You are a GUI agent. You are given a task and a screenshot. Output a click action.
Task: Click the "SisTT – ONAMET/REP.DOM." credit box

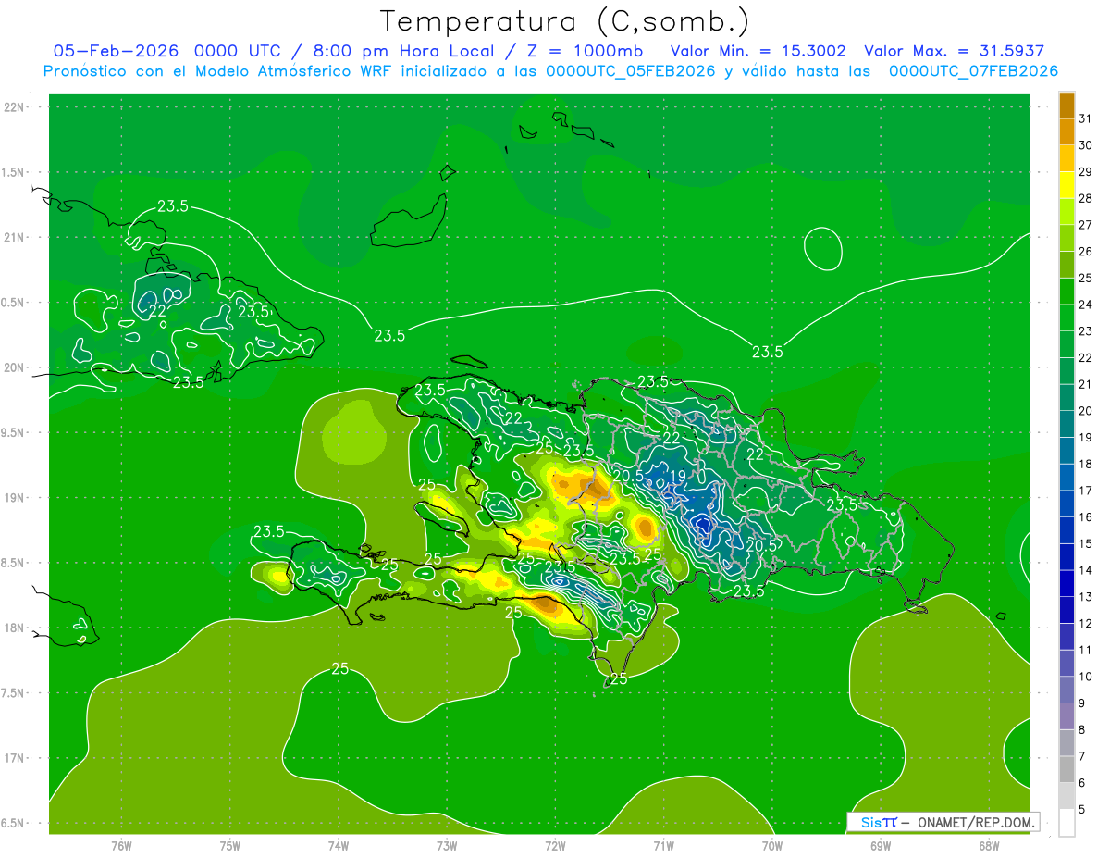[x=943, y=822]
